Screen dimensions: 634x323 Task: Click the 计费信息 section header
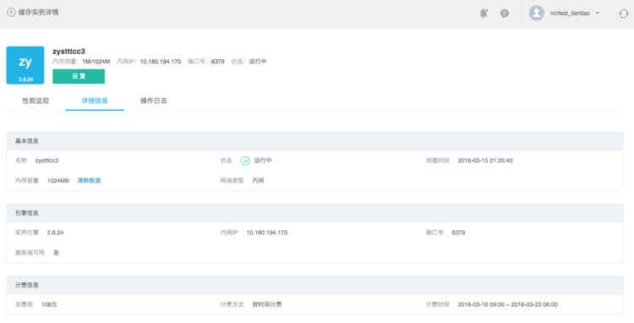(314, 285)
